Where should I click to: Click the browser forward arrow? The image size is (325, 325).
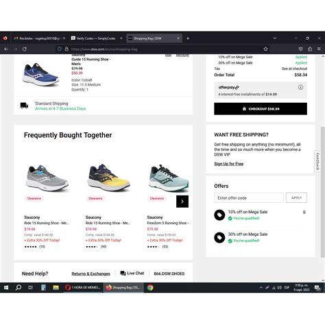pyautogui.click(x=15, y=49)
